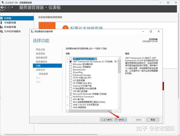
Task: Go to wizard step 服务器角色
Action: click(x=42, y=62)
